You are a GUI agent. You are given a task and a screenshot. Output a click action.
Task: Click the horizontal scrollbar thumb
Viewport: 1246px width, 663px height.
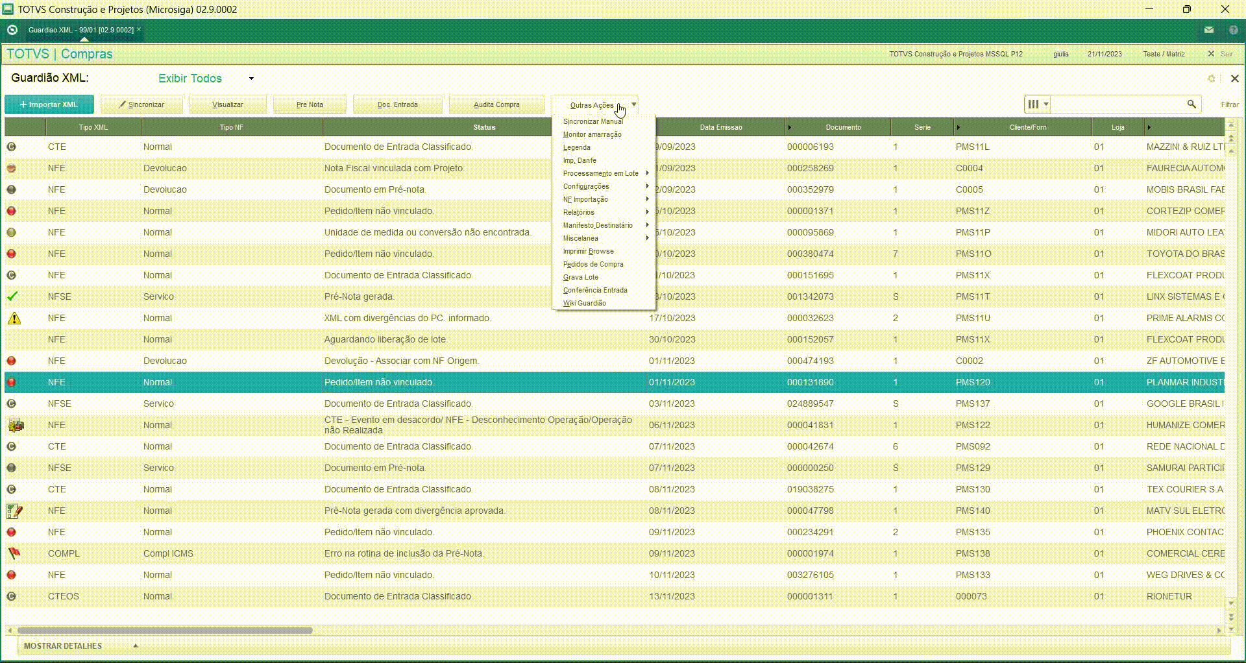165,630
